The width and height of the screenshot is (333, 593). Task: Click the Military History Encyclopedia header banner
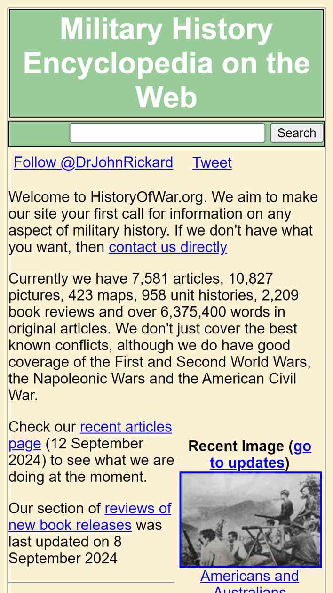tap(166, 64)
